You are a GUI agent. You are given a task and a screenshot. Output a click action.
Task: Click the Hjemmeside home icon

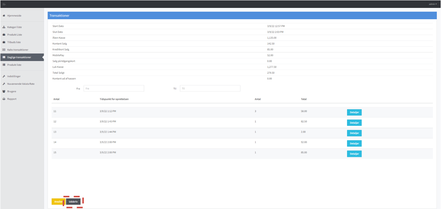[4, 15]
